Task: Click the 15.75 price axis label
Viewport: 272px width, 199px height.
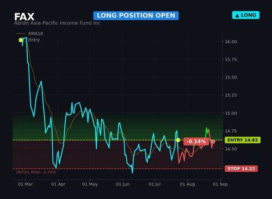Action: tap(231, 59)
